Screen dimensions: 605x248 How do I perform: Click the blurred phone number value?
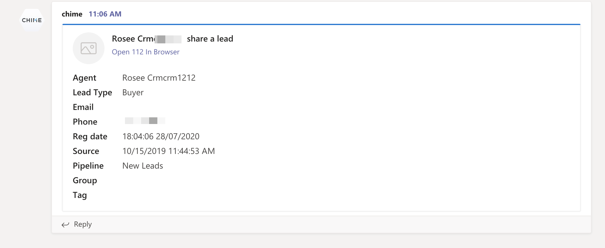145,121
